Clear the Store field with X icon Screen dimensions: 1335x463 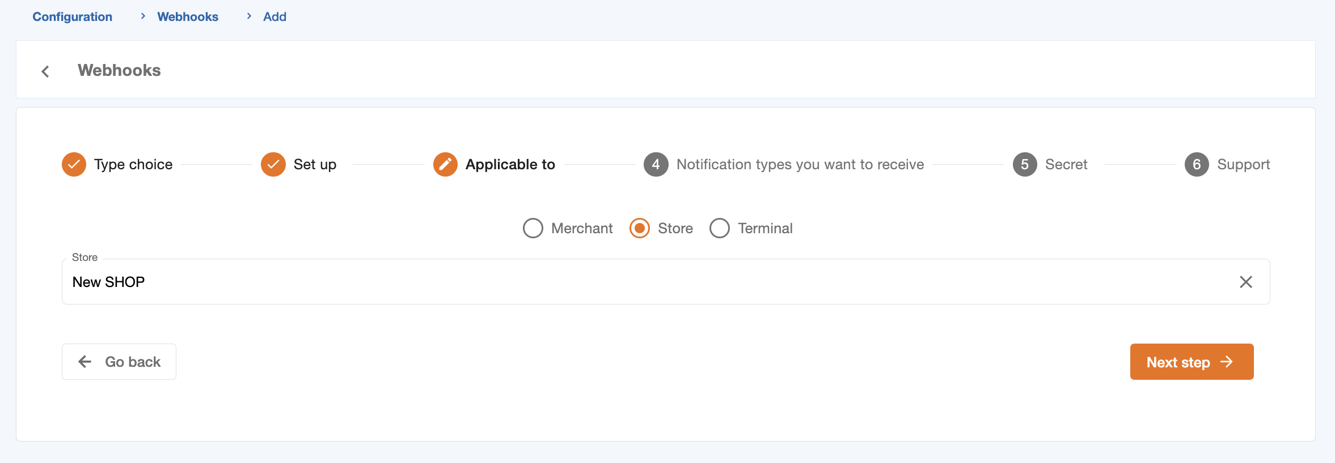[1245, 282]
